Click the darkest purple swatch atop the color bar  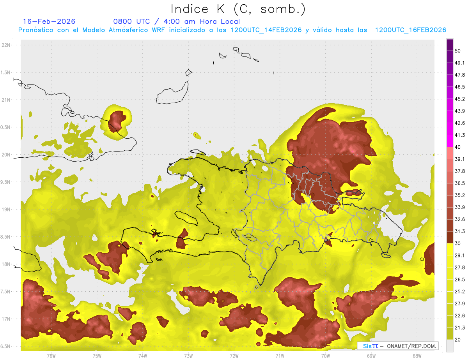(x=450, y=45)
